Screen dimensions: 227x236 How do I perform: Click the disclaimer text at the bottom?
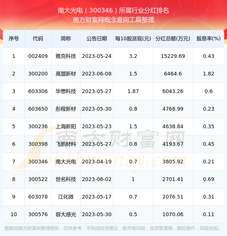(x=113, y=228)
